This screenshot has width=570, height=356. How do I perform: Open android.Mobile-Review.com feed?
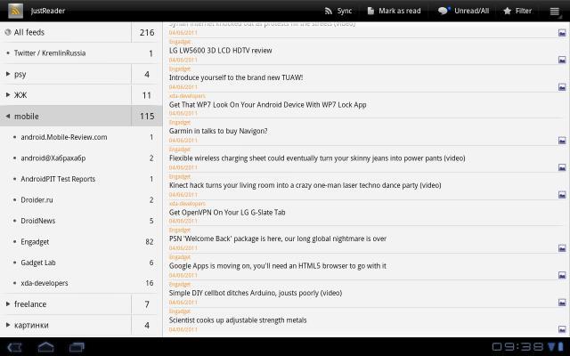click(81, 137)
